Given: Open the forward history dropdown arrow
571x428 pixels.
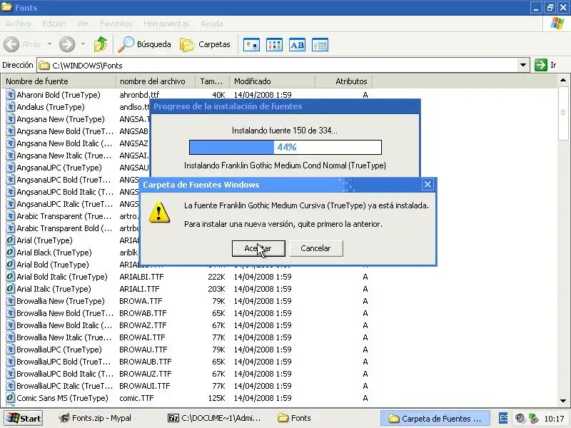Looking at the screenshot, I should pos(83,44).
